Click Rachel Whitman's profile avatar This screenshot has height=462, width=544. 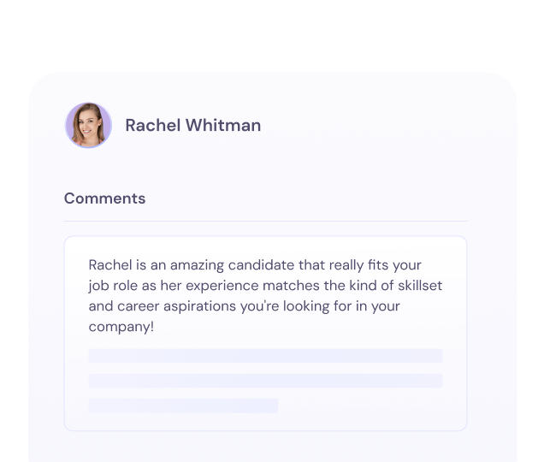(88, 126)
